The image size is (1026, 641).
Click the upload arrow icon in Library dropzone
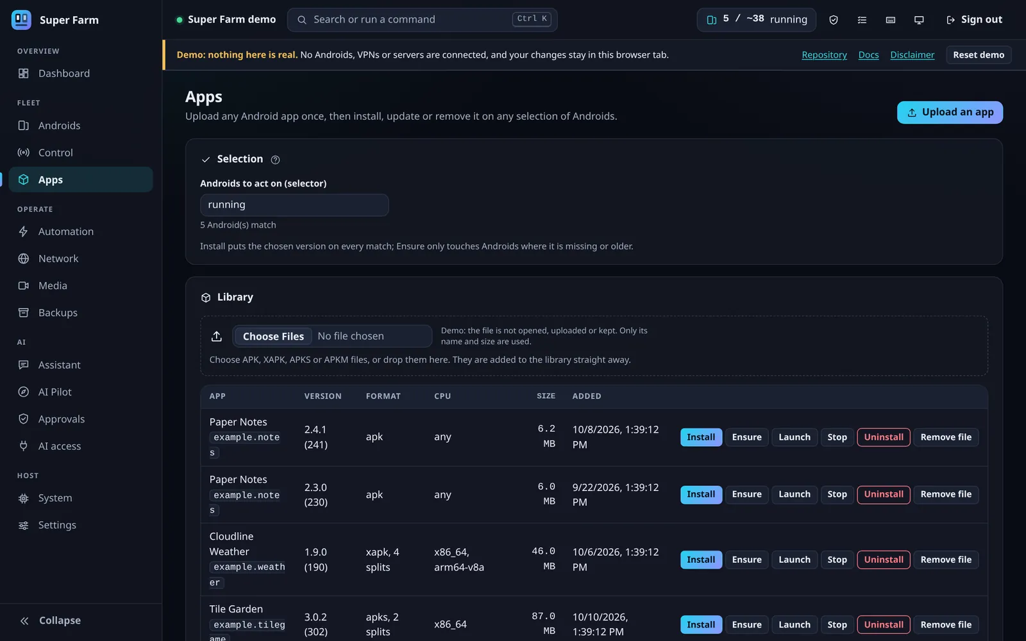(x=217, y=337)
